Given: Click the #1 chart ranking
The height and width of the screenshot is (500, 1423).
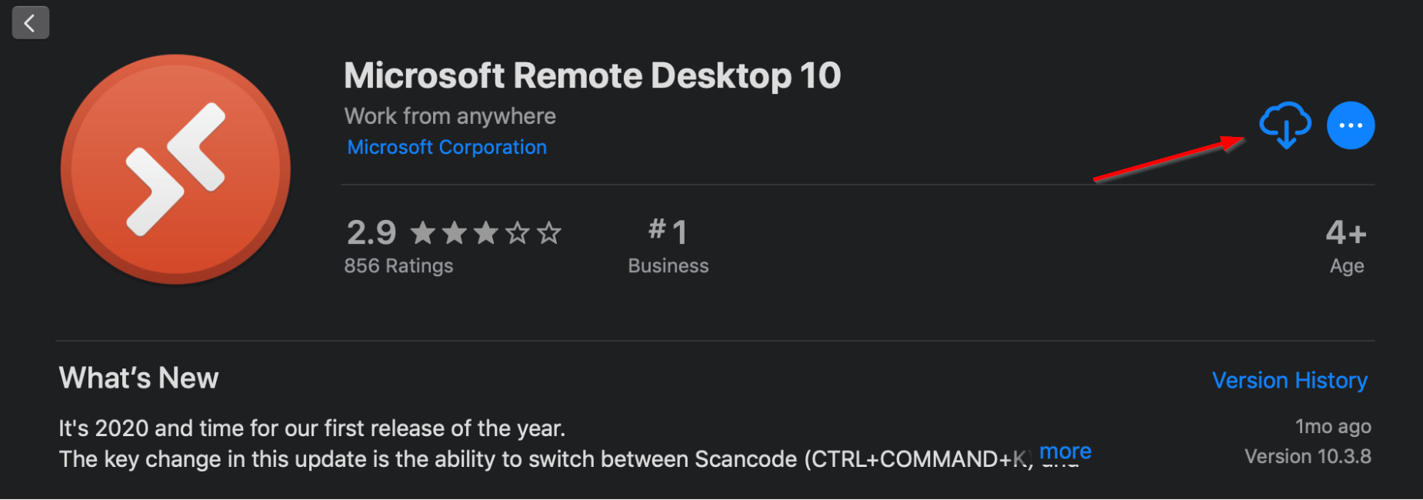Looking at the screenshot, I should pos(668,232).
